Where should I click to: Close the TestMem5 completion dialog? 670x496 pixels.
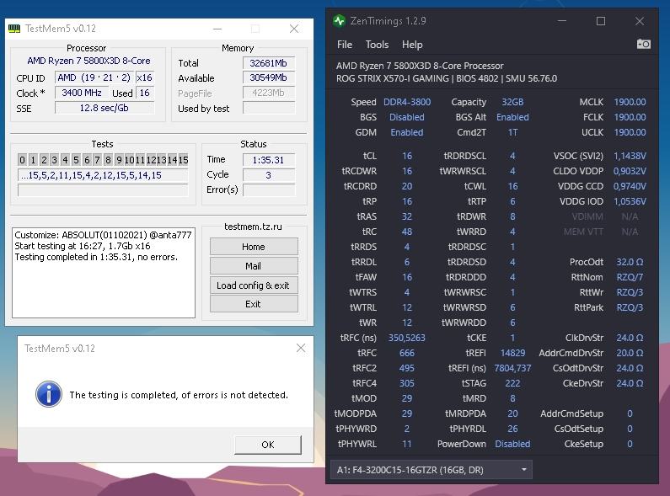coord(301,348)
